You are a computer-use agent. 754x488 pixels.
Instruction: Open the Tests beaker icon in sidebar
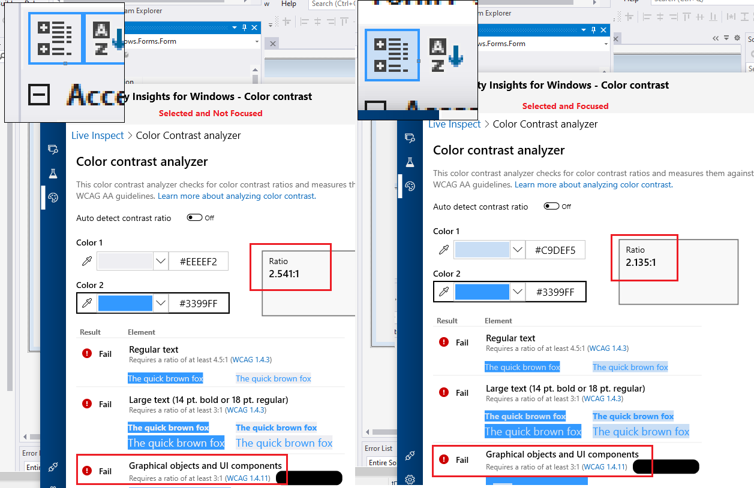click(x=53, y=173)
